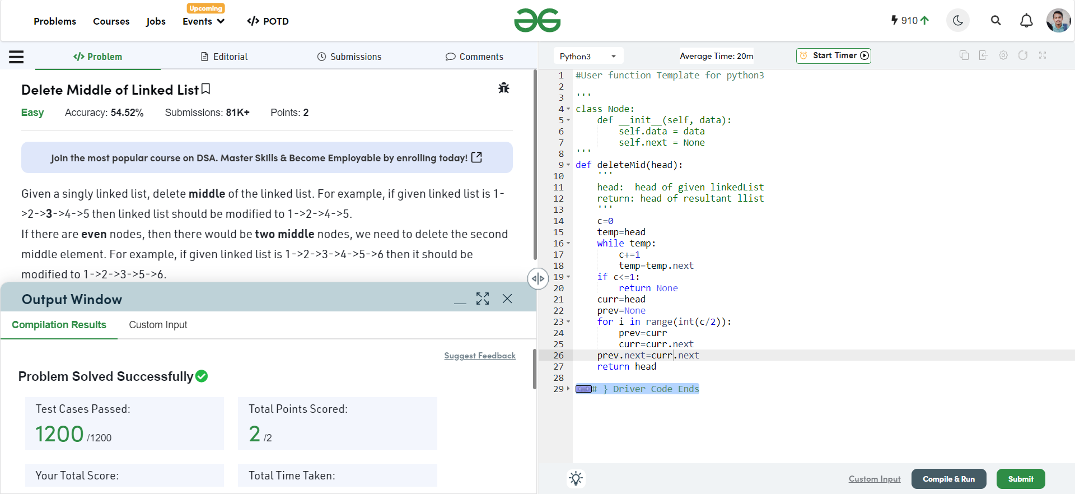
Task: Switch to Custom Input tab in Output Window
Action: tap(158, 325)
